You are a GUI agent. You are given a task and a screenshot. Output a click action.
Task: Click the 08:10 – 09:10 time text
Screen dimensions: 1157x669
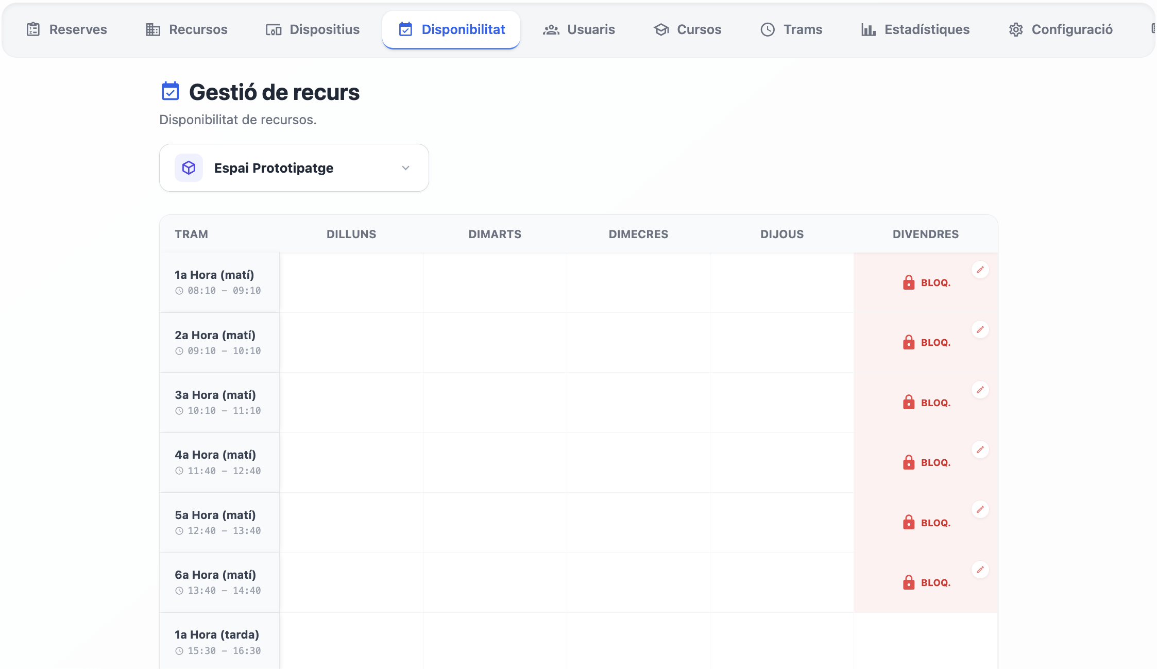point(224,291)
